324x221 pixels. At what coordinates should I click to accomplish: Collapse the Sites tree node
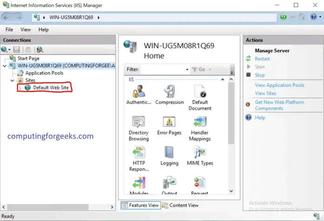[12, 80]
